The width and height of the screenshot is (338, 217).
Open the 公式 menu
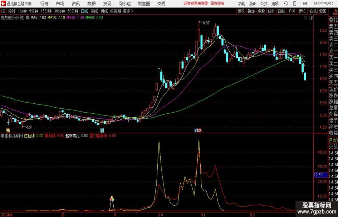[264, 4]
